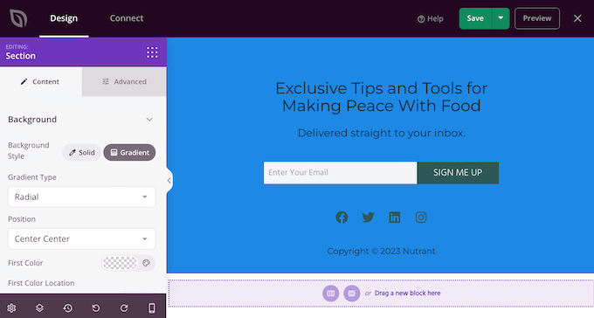The image size is (594, 318).
Task: Click the redo arrow icon
Action: 124,308
